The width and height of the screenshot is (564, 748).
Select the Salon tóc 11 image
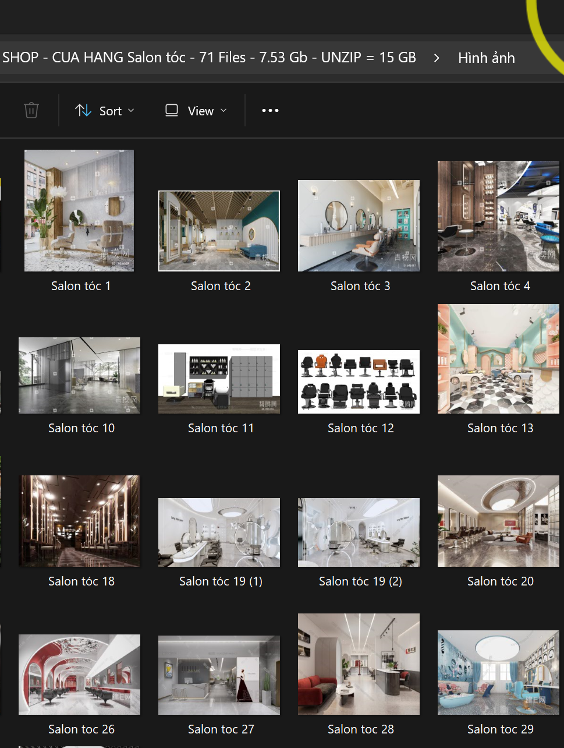click(x=219, y=379)
